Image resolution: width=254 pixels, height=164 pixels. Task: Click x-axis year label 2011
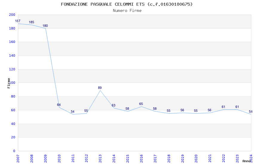coord(73,159)
